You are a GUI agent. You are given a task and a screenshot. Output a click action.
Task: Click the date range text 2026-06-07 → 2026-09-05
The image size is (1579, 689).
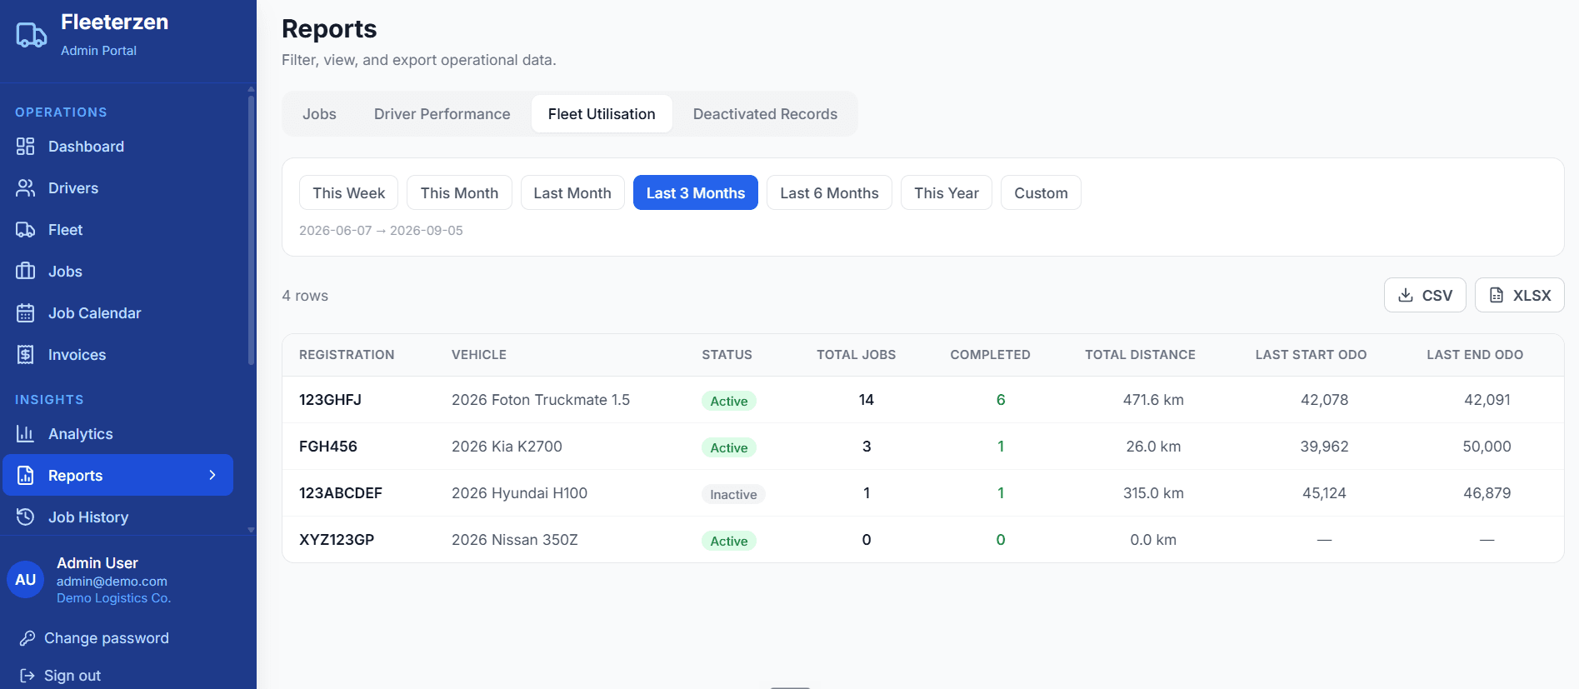tap(381, 231)
